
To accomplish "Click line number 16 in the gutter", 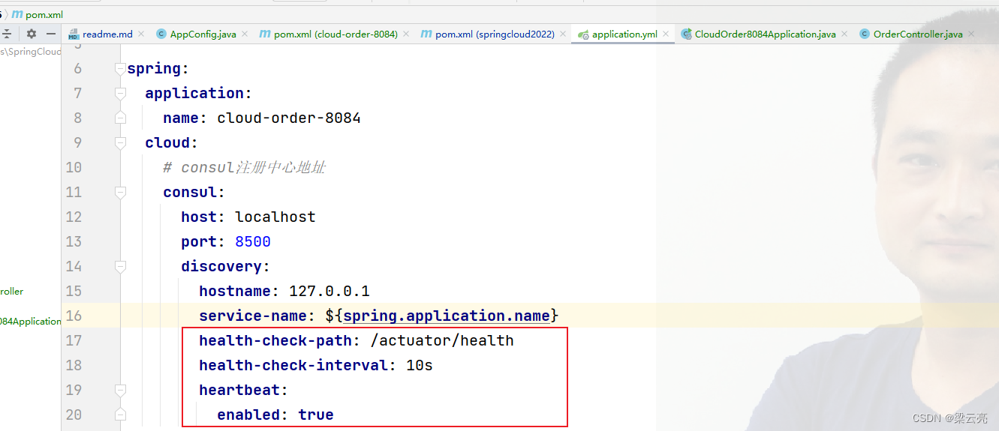I will (74, 316).
